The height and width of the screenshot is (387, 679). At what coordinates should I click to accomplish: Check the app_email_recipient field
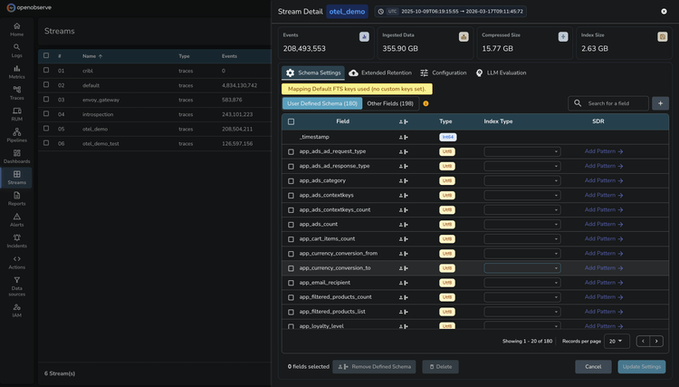(x=291, y=283)
